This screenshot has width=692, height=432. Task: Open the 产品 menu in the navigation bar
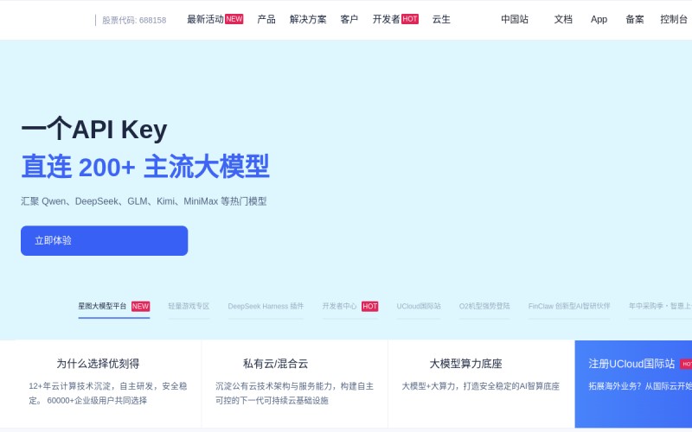pos(266,19)
